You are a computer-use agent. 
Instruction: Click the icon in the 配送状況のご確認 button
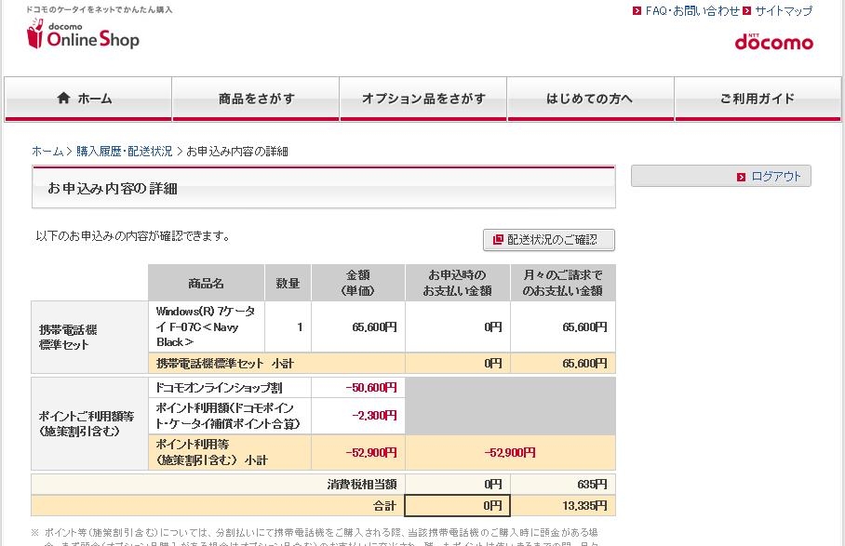[x=498, y=239]
